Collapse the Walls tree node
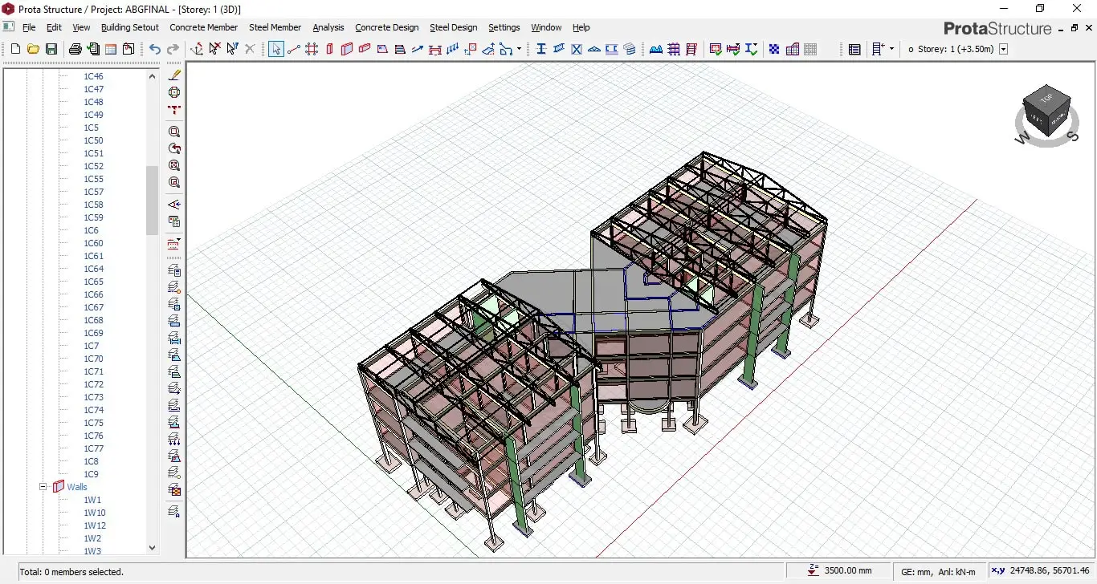1097x584 pixels. pos(43,487)
